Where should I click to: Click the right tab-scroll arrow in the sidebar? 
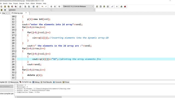(x=9, y=13)
